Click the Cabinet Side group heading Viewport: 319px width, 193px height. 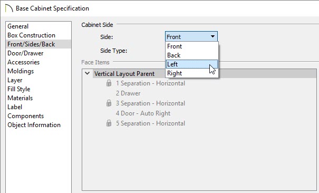(97, 25)
